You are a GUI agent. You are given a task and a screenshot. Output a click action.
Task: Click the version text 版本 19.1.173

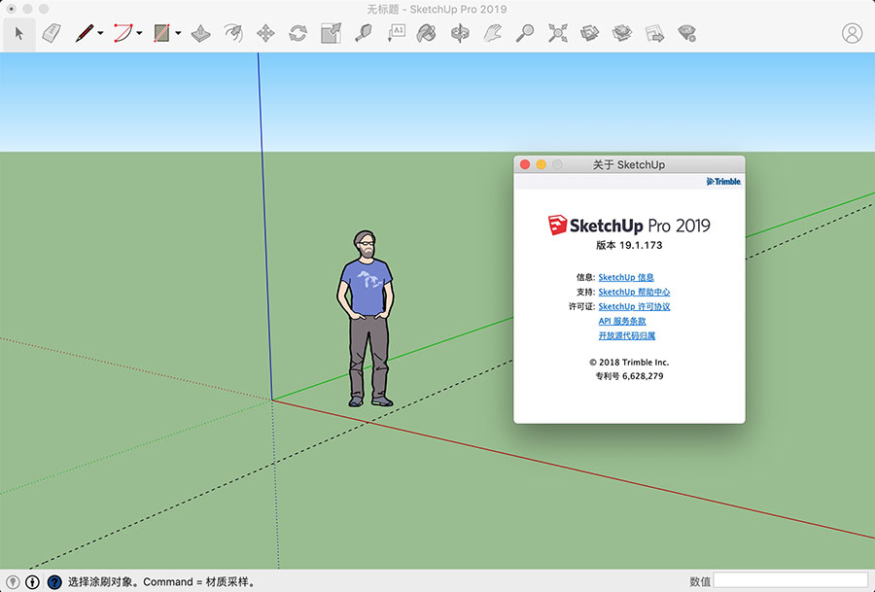click(629, 245)
